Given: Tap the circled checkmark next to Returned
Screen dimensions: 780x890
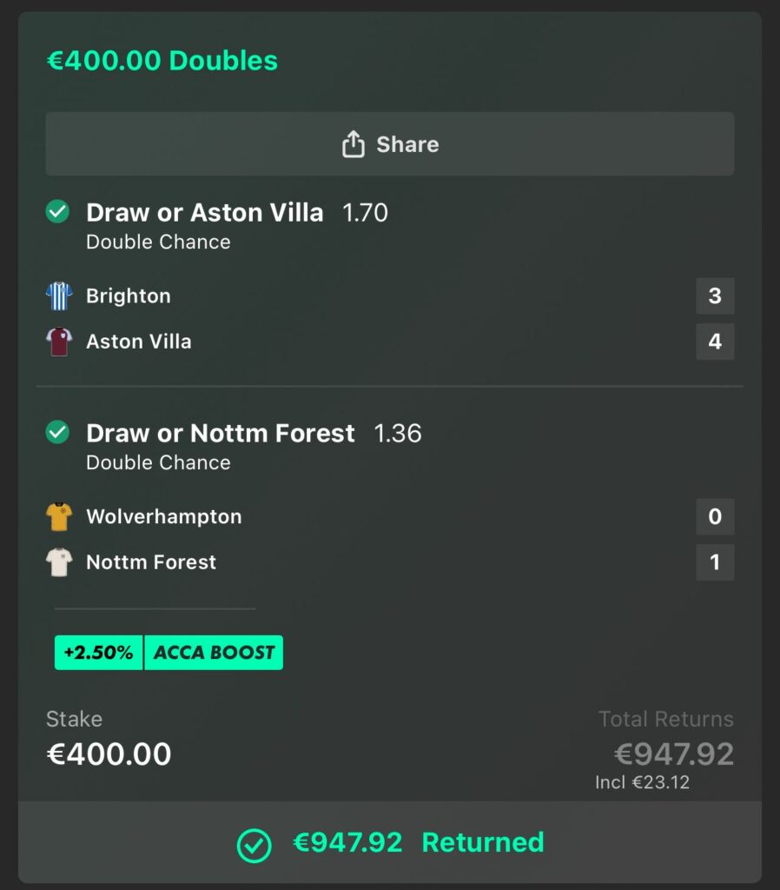Looking at the screenshot, I should tap(254, 844).
